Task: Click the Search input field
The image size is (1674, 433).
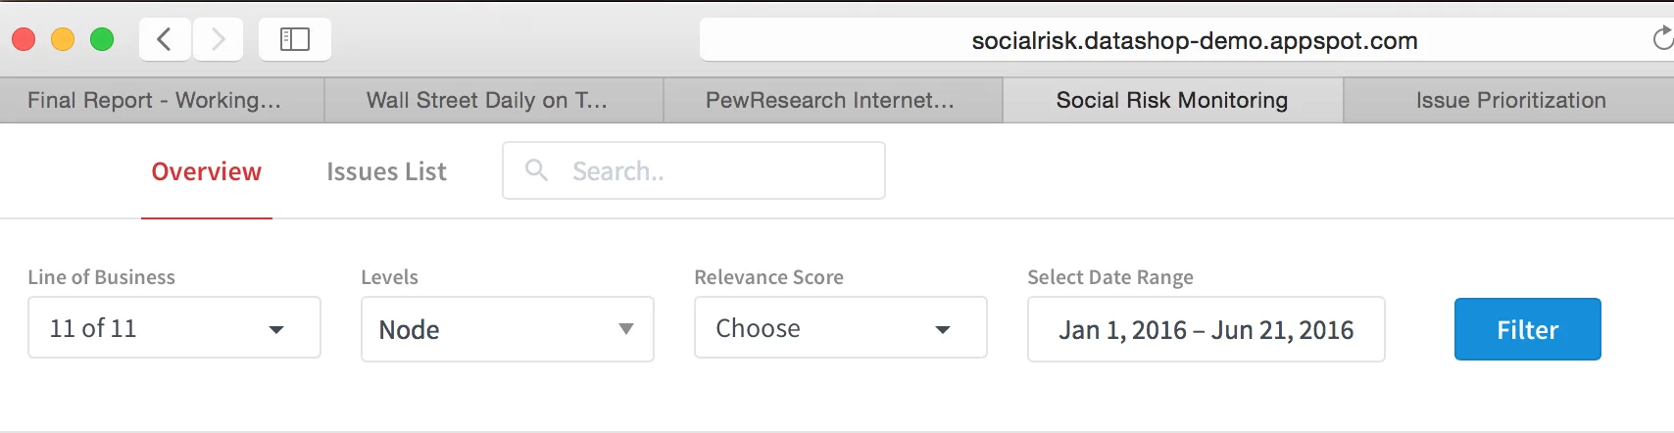Action: point(694,170)
